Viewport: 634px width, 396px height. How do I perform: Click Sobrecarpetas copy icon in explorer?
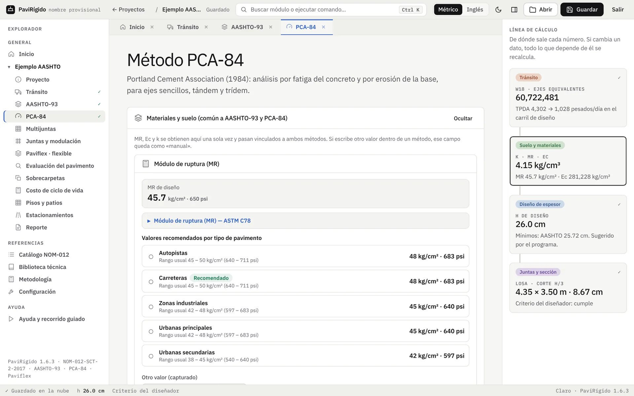pyautogui.click(x=18, y=178)
